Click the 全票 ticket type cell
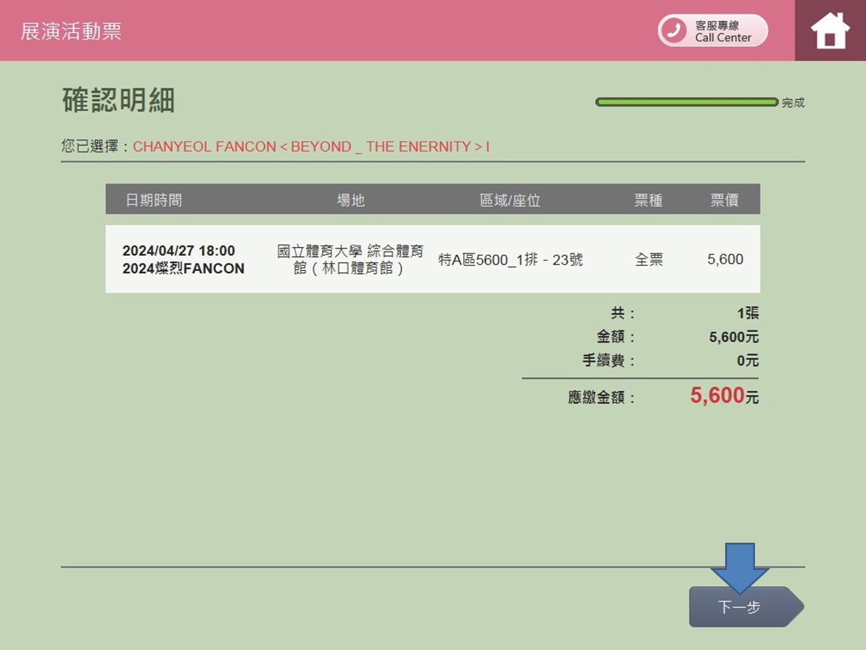866x650 pixels. tap(648, 260)
